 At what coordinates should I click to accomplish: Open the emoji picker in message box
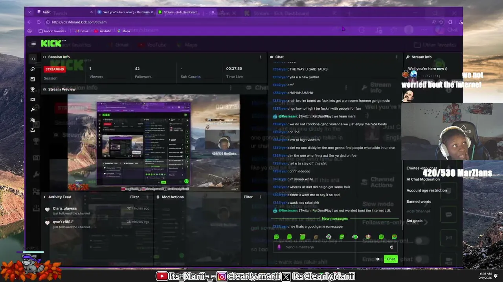[x=391, y=247]
